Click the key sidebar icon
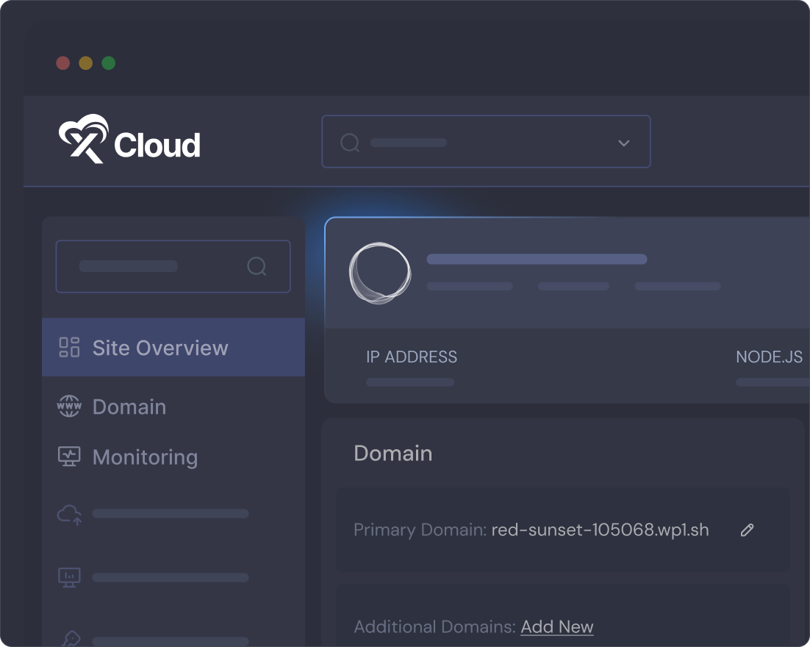Viewport: 810px width, 647px height. (x=71, y=639)
